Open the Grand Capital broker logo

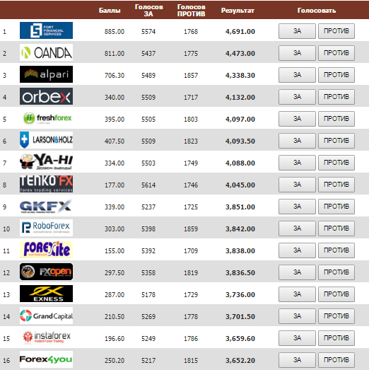(x=46, y=316)
